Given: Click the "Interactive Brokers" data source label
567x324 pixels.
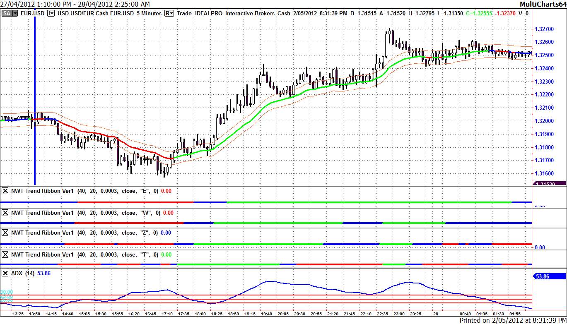Looking at the screenshot, I should pos(250,13).
